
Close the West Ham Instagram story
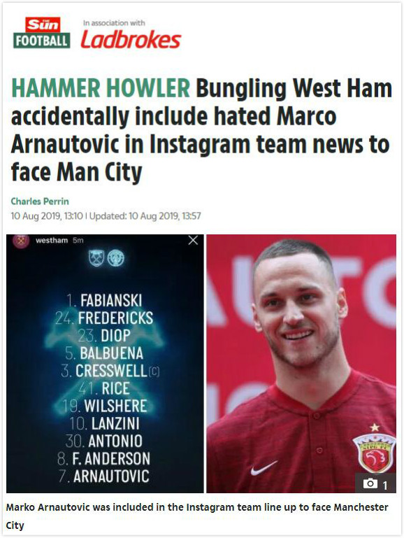193,240
